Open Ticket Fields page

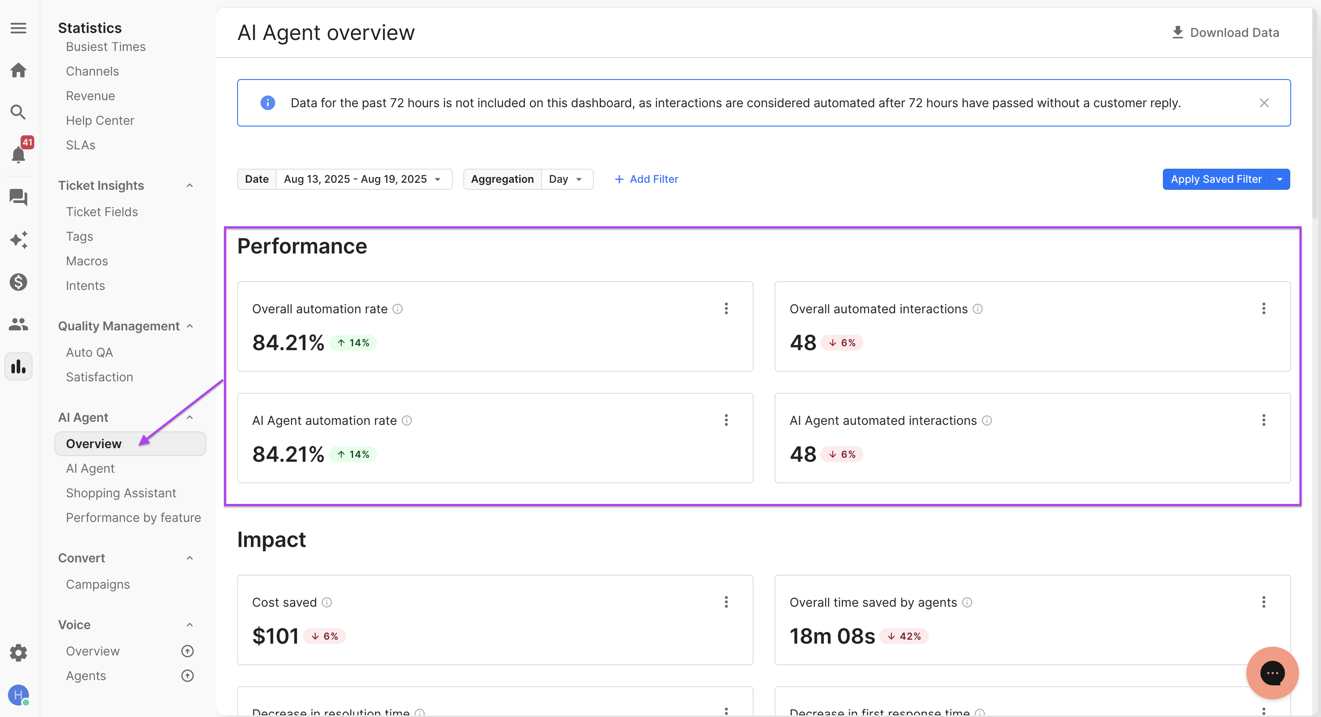101,212
